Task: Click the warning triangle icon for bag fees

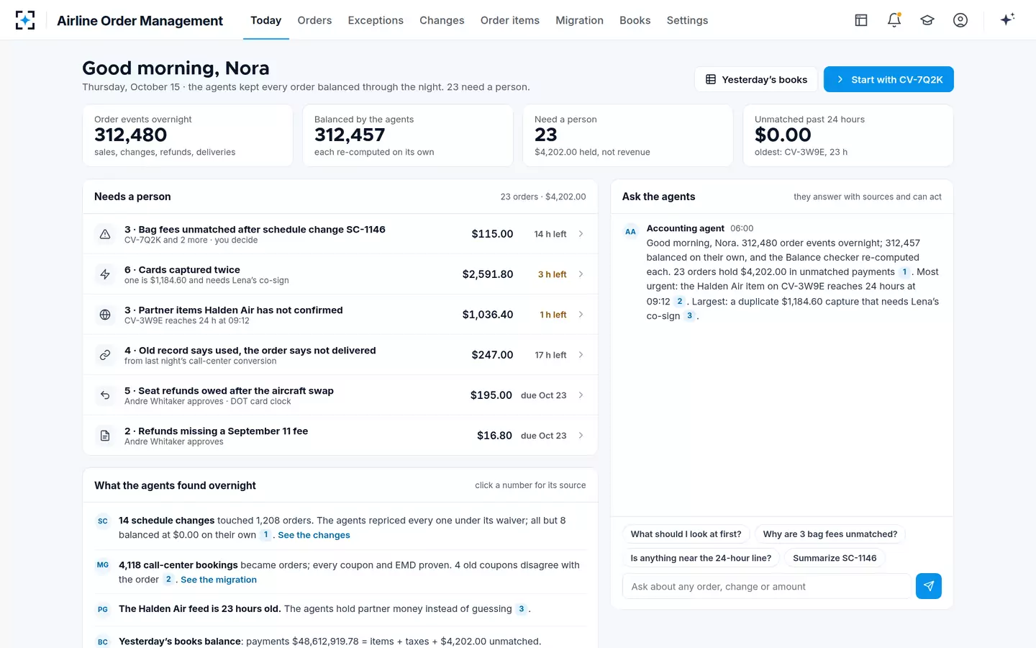Action: coord(105,234)
